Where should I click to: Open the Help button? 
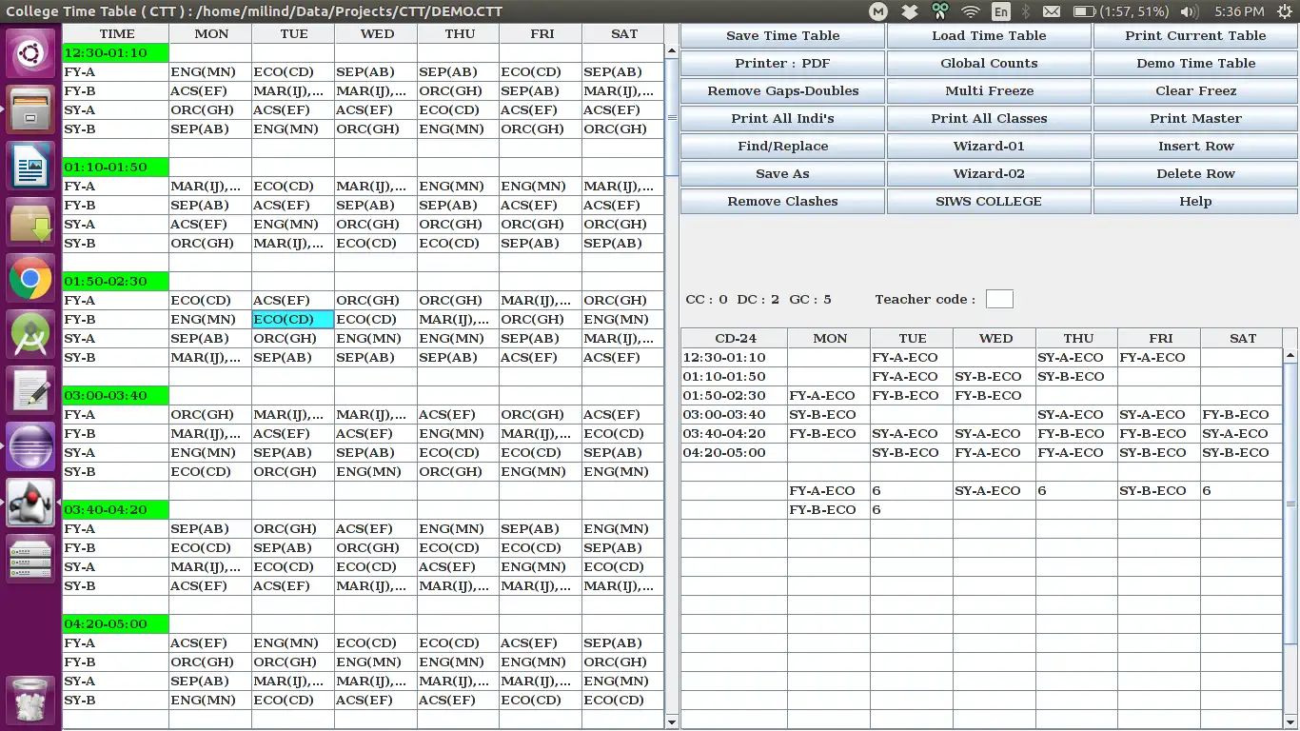1195,201
